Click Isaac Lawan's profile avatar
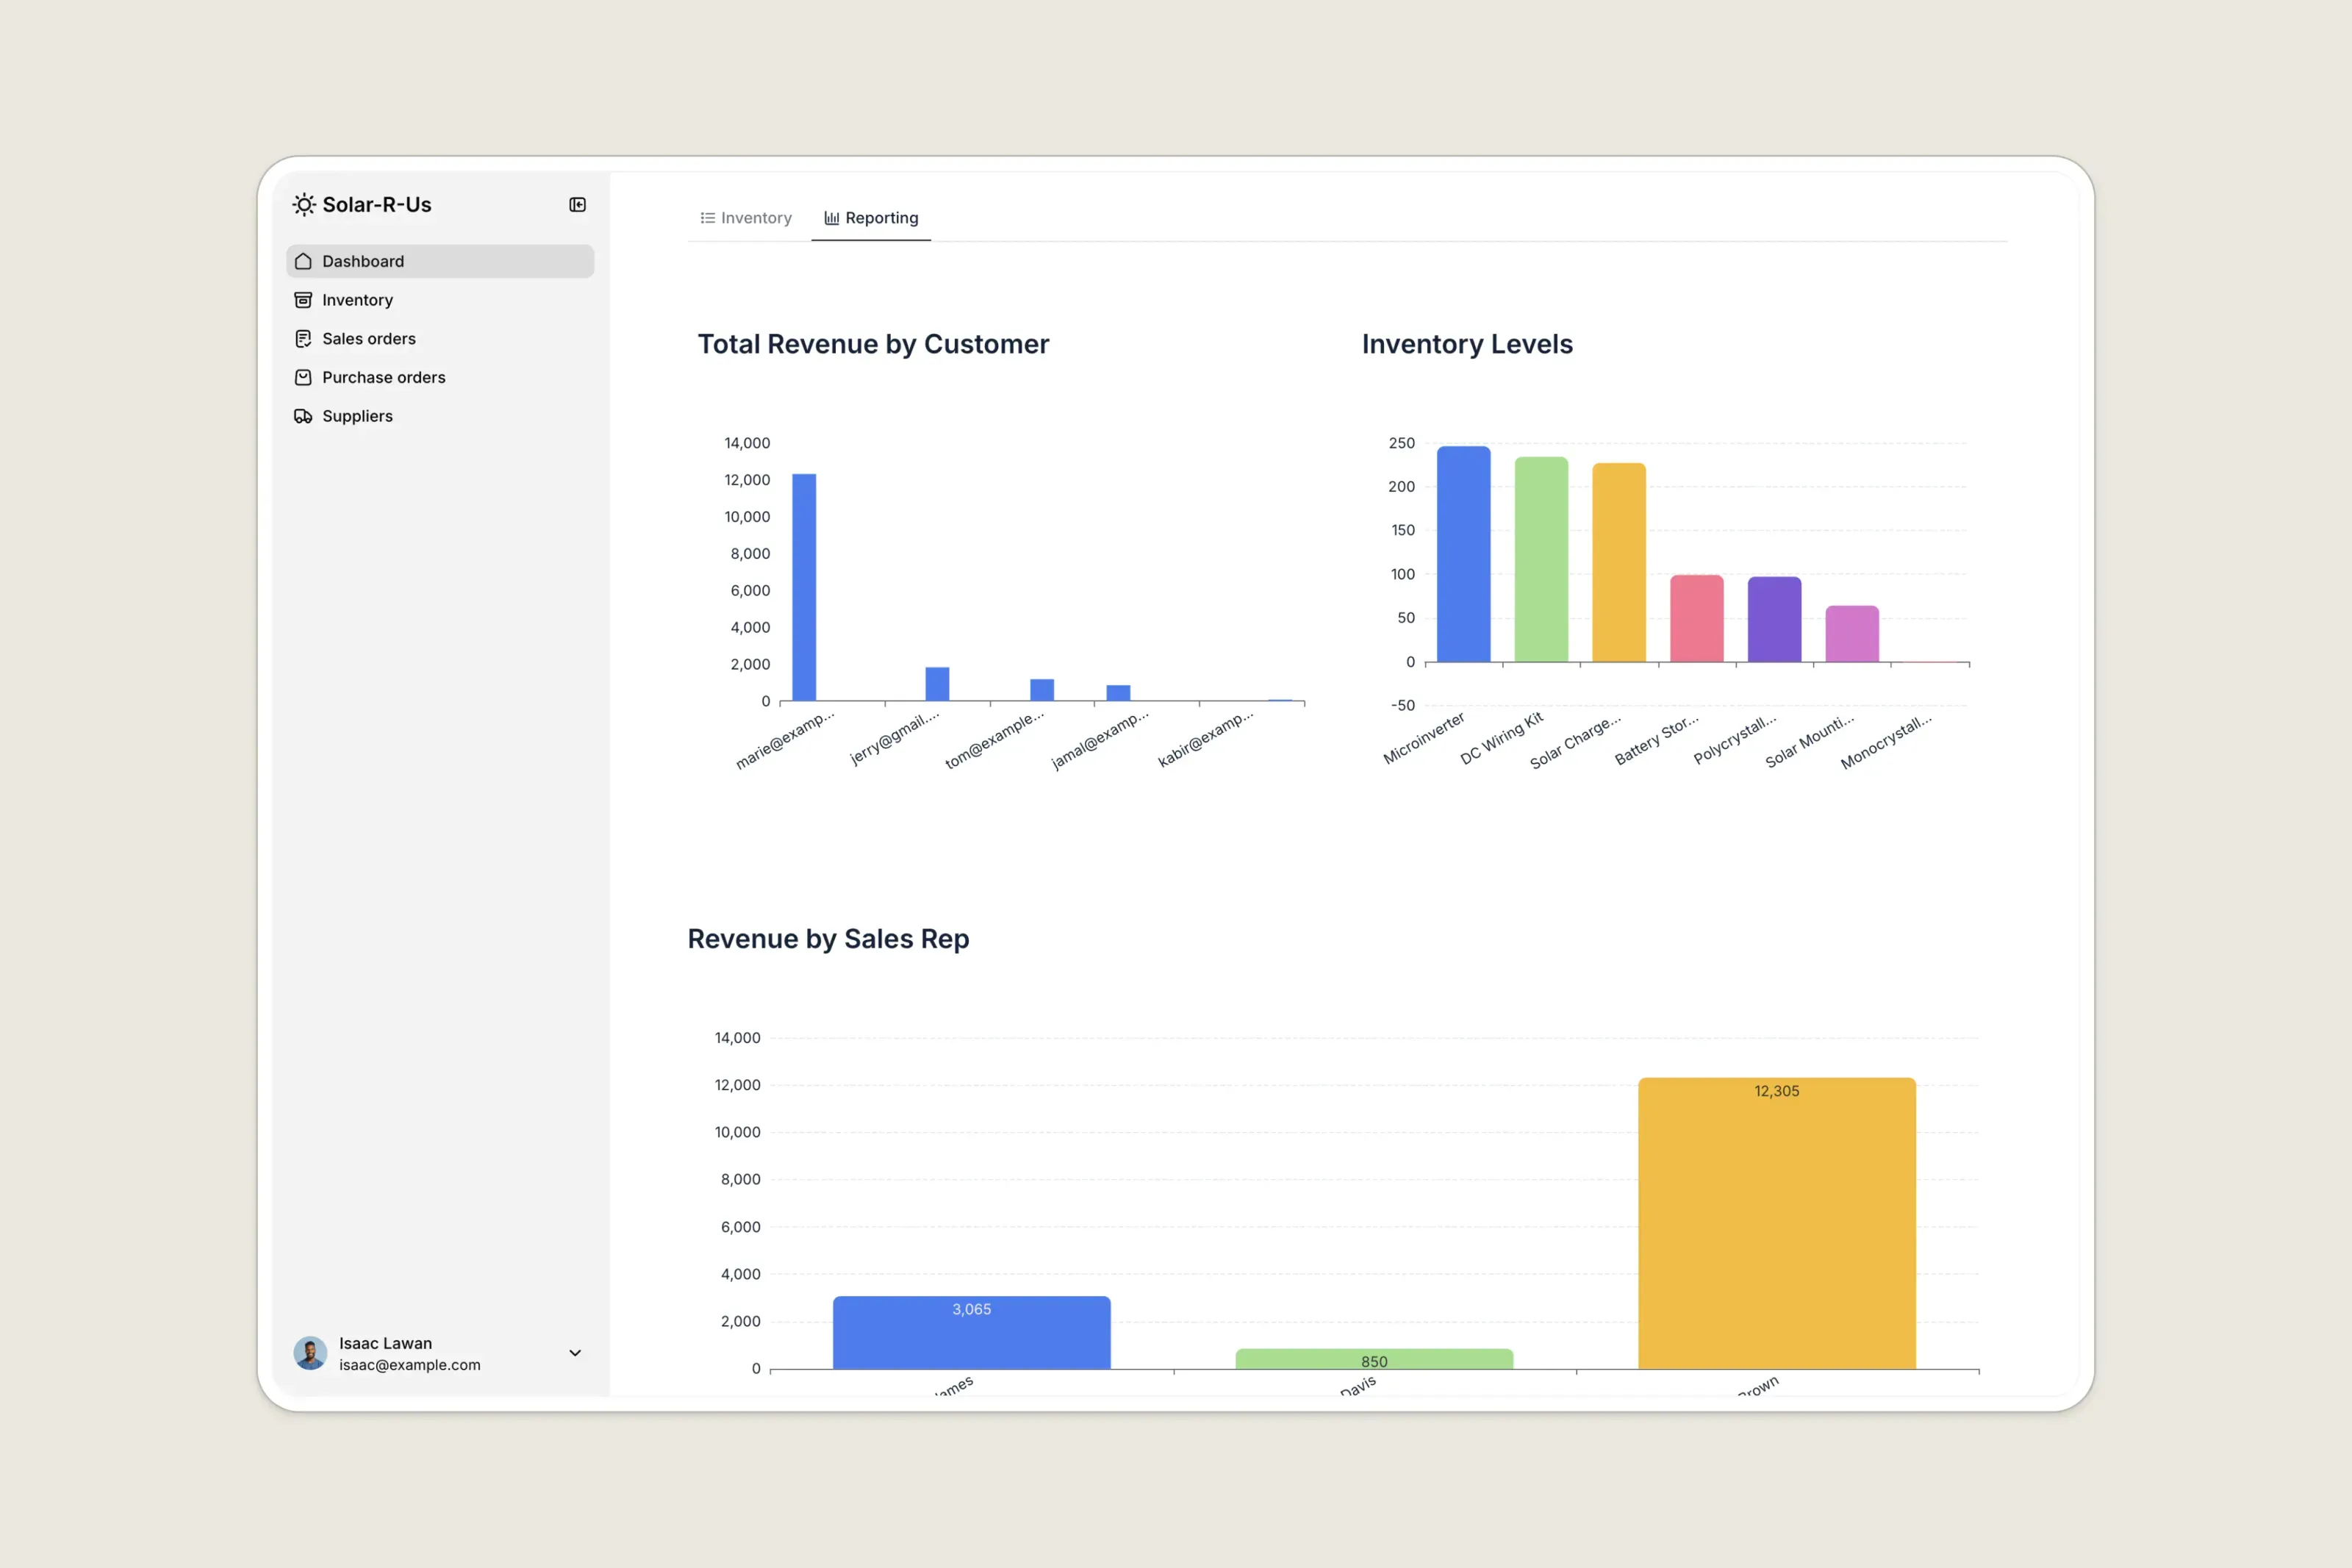 (310, 1353)
